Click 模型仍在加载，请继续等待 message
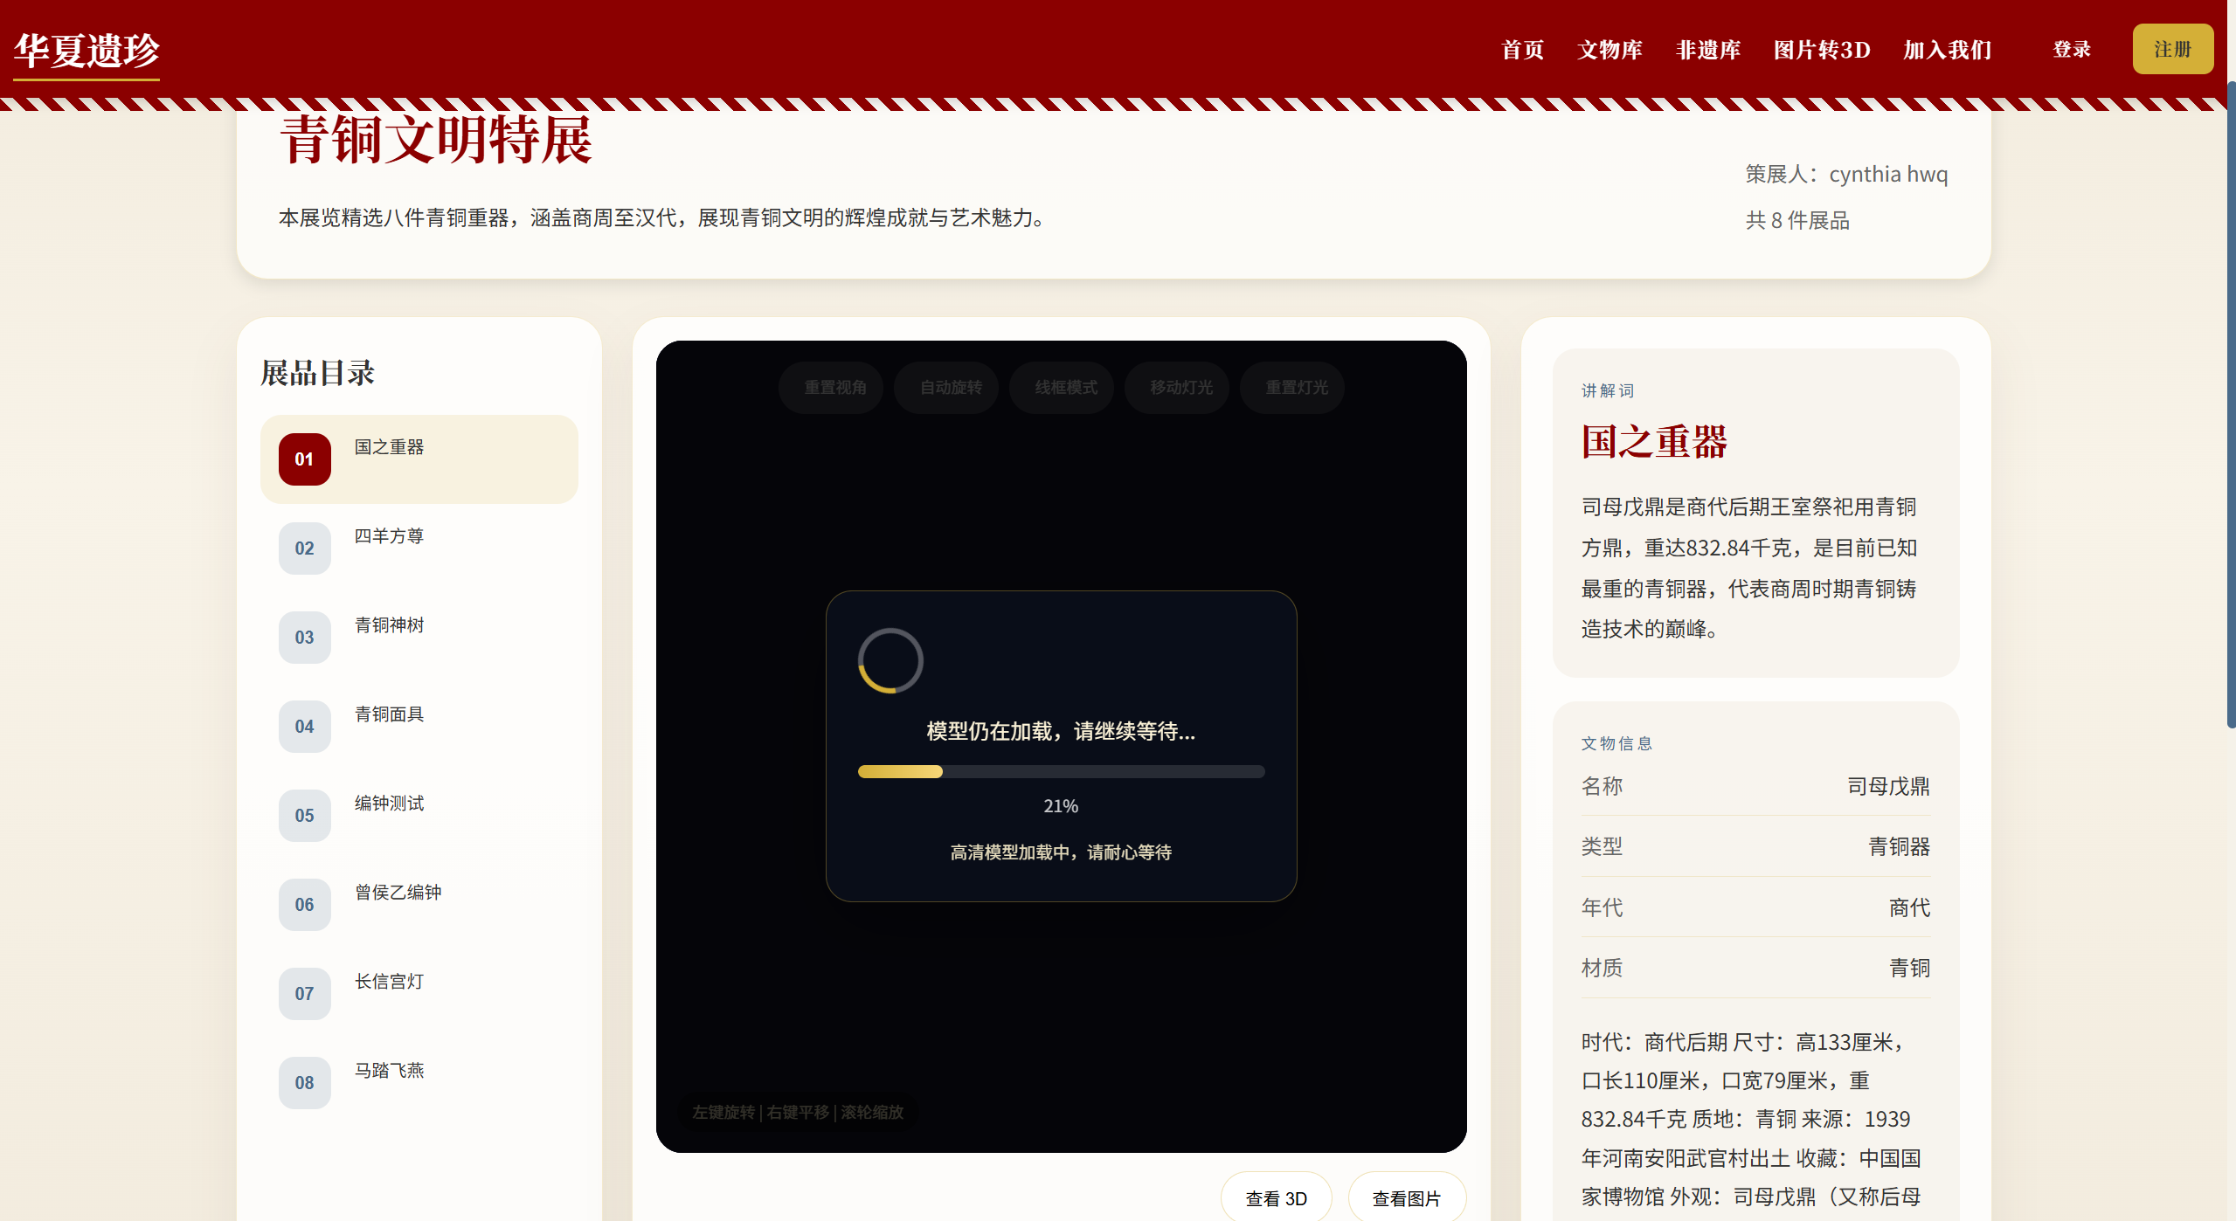The width and height of the screenshot is (2236, 1221). click(1061, 731)
